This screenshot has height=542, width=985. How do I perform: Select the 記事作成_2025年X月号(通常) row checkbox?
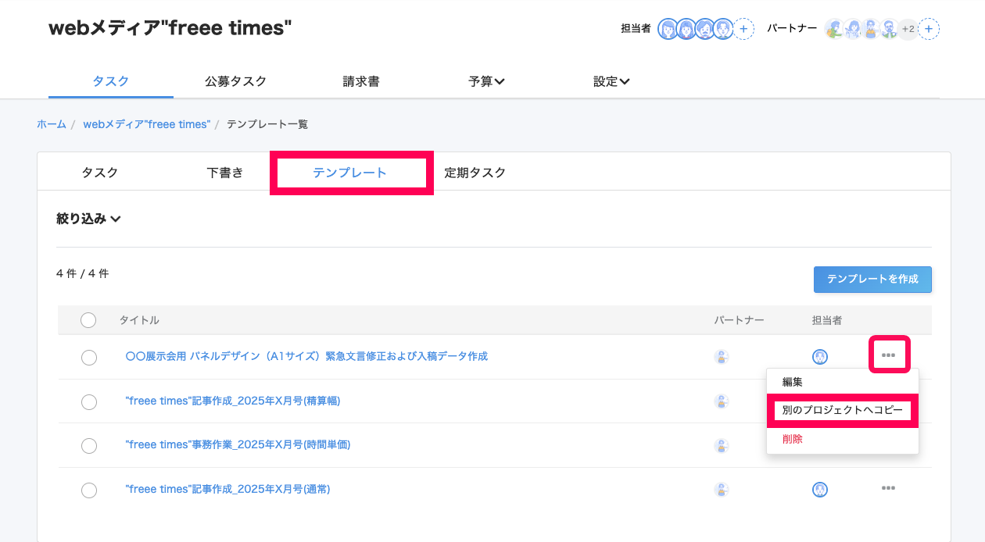[x=89, y=490]
